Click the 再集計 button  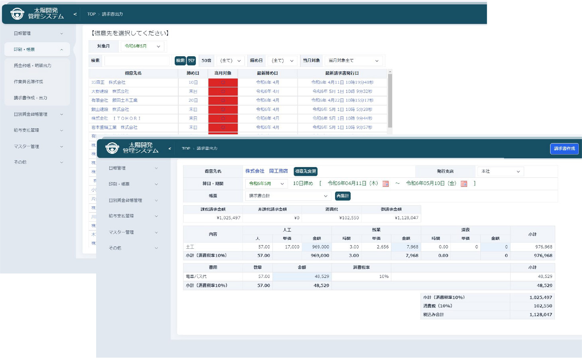point(342,196)
